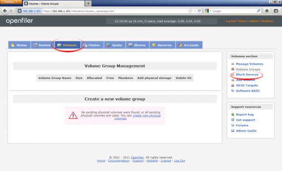The width and height of the screenshot is (282, 171).
Task: Click the Log Out link in header
Action: tap(231, 21)
